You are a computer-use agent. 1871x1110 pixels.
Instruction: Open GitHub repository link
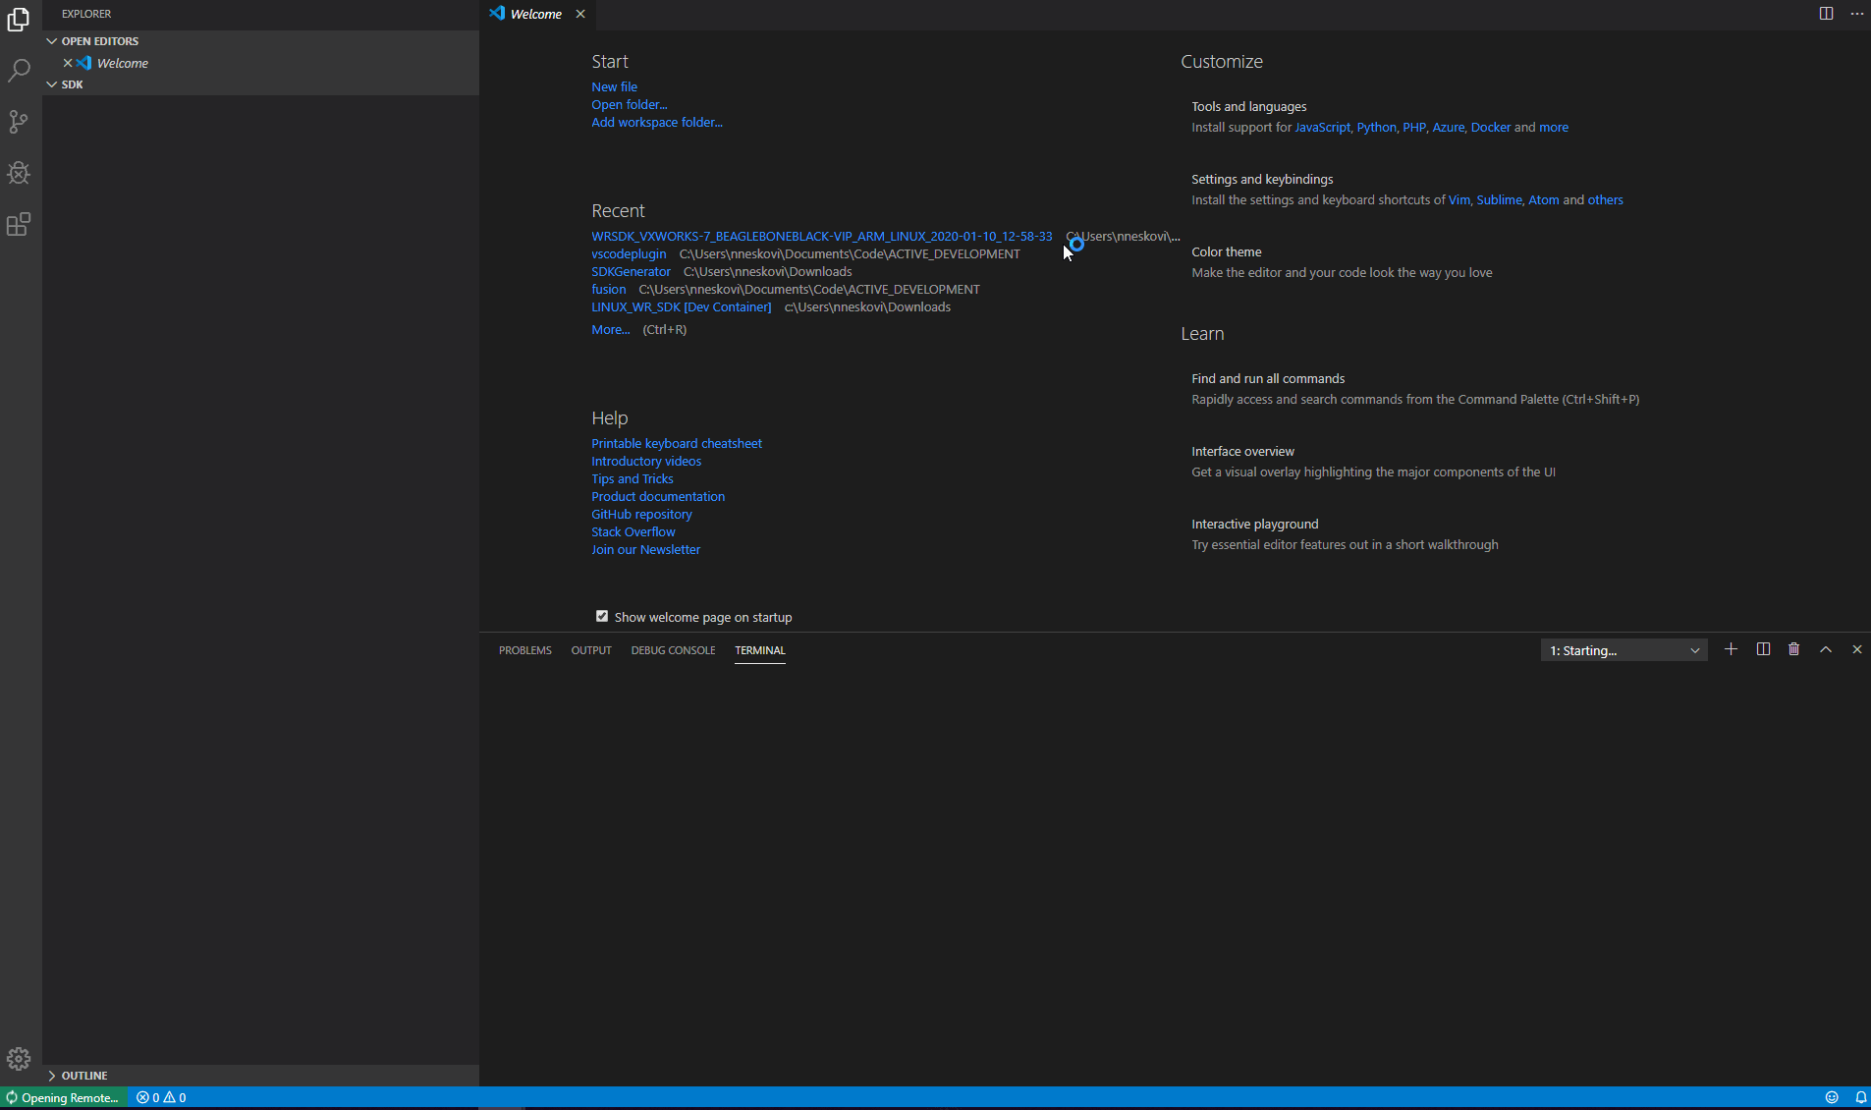[641, 514]
